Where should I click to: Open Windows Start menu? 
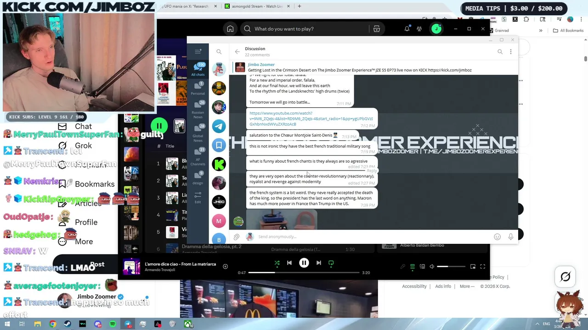tap(7, 324)
